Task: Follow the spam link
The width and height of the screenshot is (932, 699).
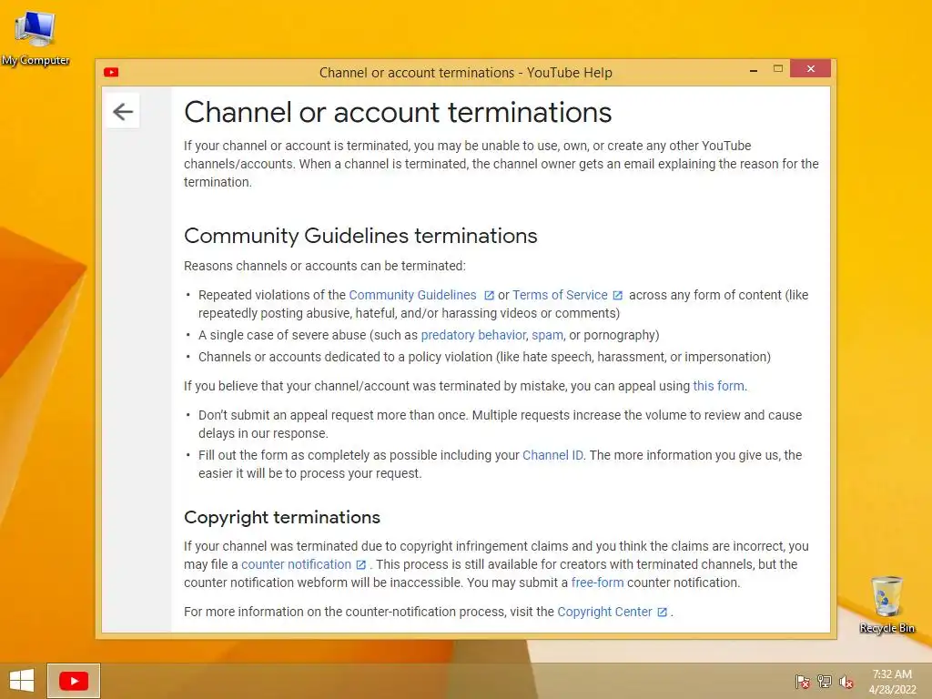Action: pyautogui.click(x=547, y=335)
